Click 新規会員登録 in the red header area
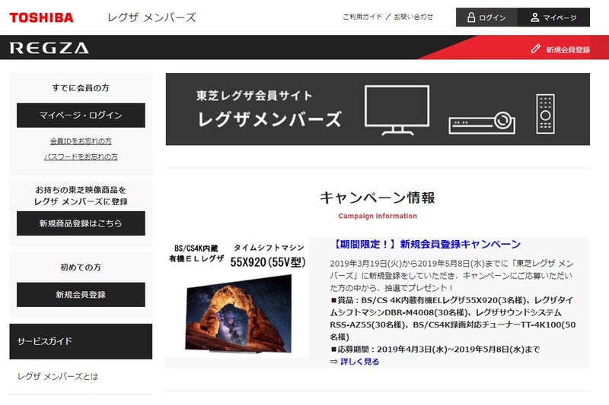The width and height of the screenshot is (609, 405). click(568, 49)
